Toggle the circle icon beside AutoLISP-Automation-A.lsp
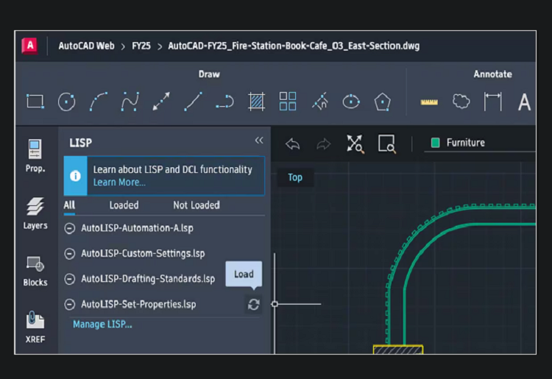This screenshot has height=379, width=552. pos(70,228)
